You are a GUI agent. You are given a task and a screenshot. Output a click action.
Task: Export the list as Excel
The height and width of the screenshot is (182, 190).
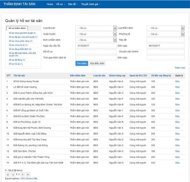(x=29, y=178)
